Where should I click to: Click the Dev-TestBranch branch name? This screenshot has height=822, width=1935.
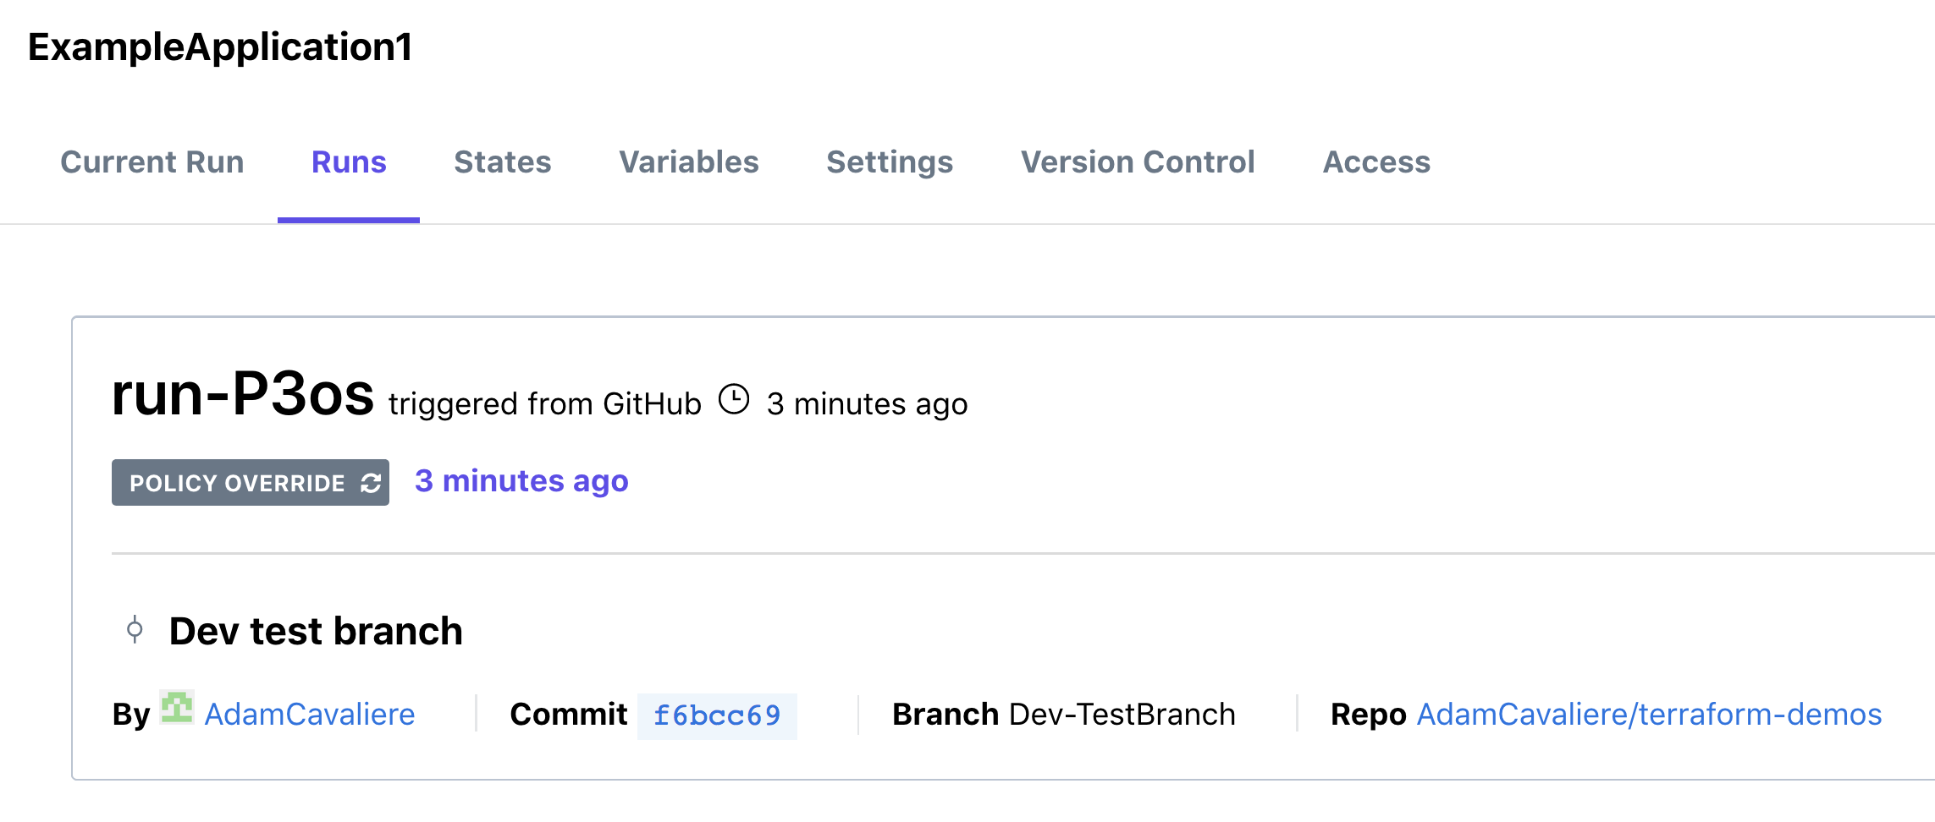click(1122, 715)
